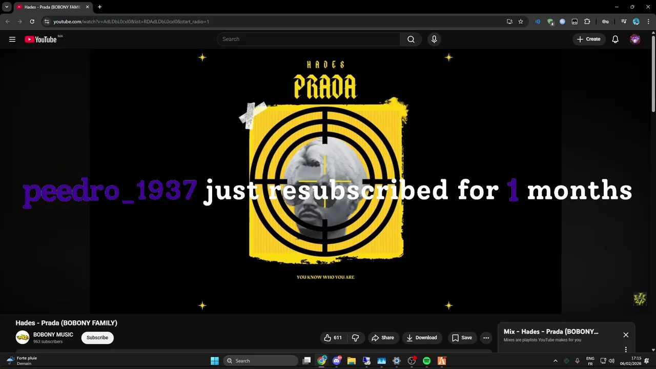The image size is (656, 369).
Task: Open a new Chrome tab
Action: 99,7
